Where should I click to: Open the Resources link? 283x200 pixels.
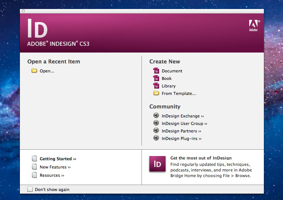[52, 175]
